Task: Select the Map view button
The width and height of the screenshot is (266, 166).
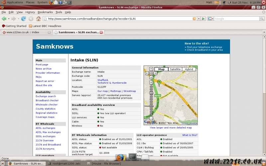Action: click(161, 69)
